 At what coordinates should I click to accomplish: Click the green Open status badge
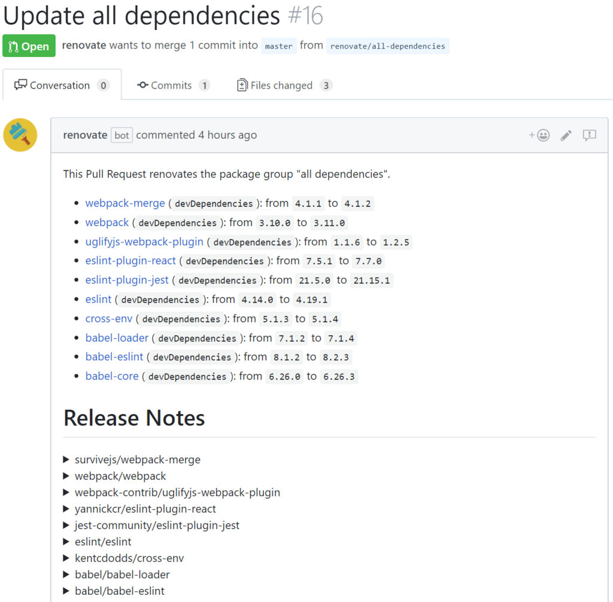coord(29,46)
